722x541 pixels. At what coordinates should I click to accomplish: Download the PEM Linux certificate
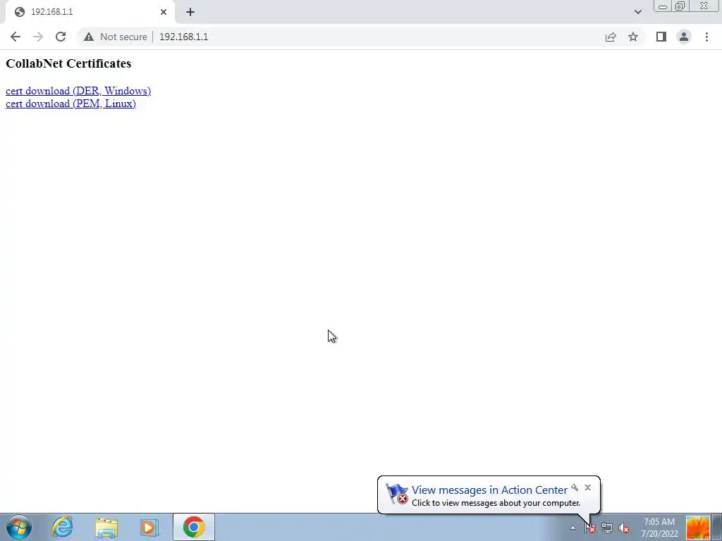71,104
